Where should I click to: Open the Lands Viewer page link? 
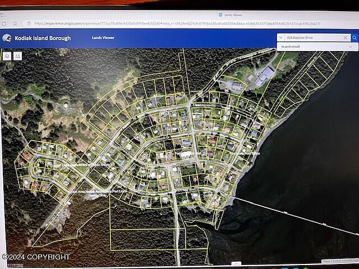click(103, 38)
